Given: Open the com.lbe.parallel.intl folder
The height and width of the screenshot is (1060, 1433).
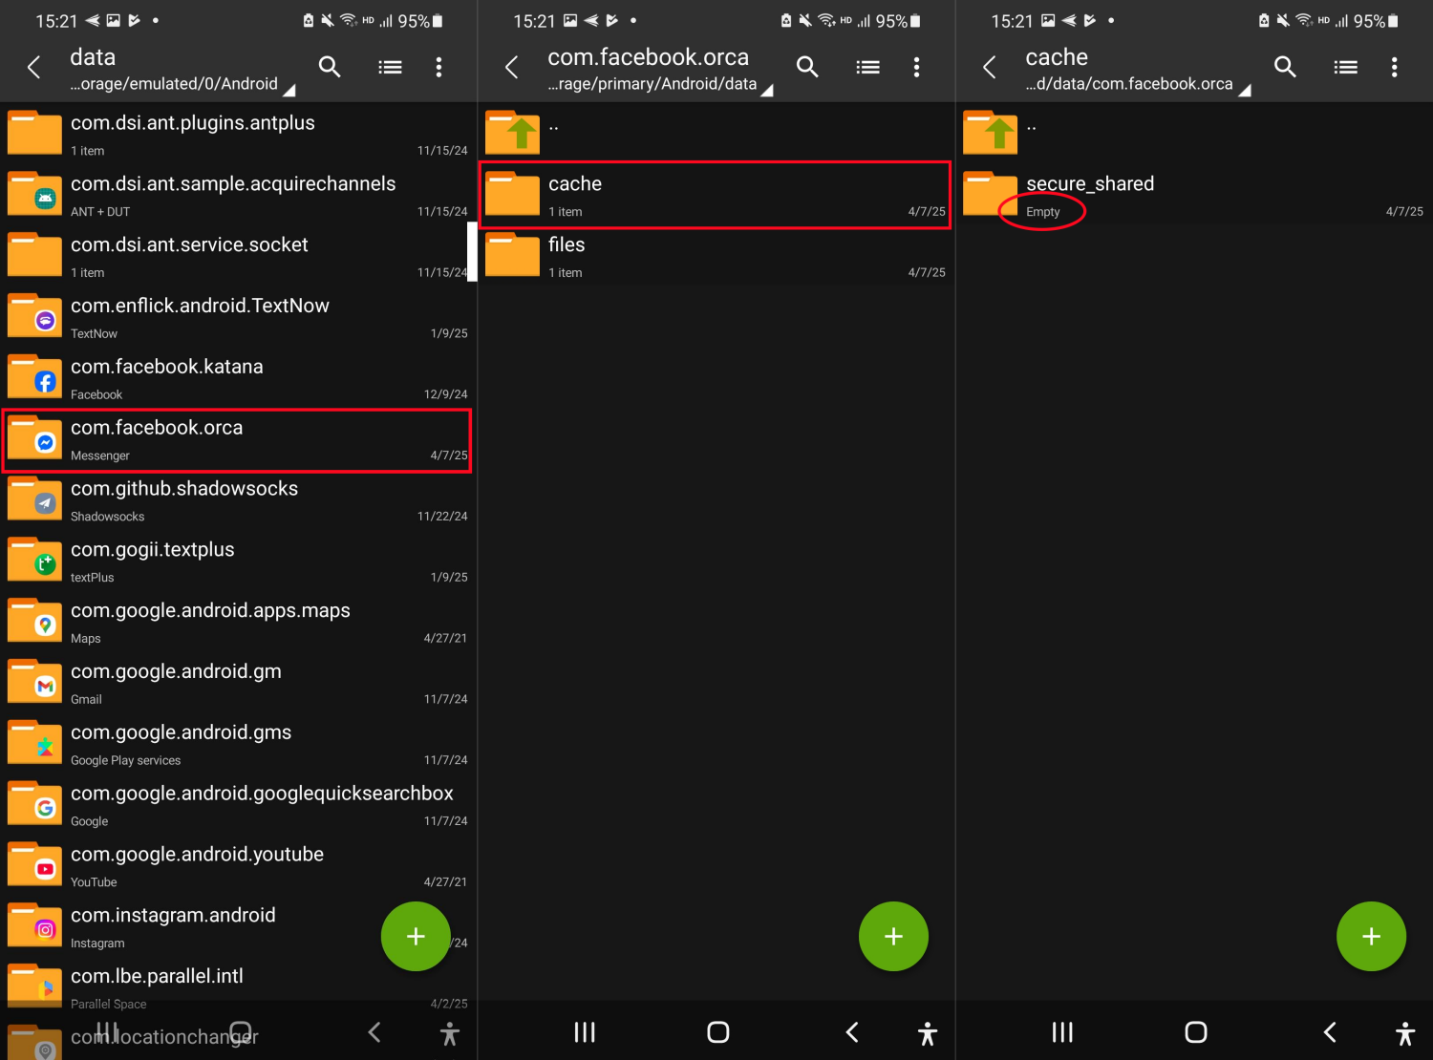Looking at the screenshot, I should [x=238, y=988].
